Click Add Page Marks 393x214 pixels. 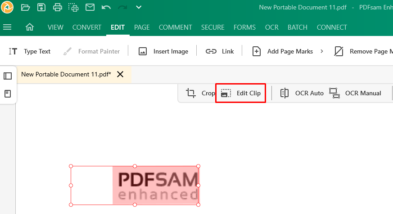pyautogui.click(x=282, y=51)
